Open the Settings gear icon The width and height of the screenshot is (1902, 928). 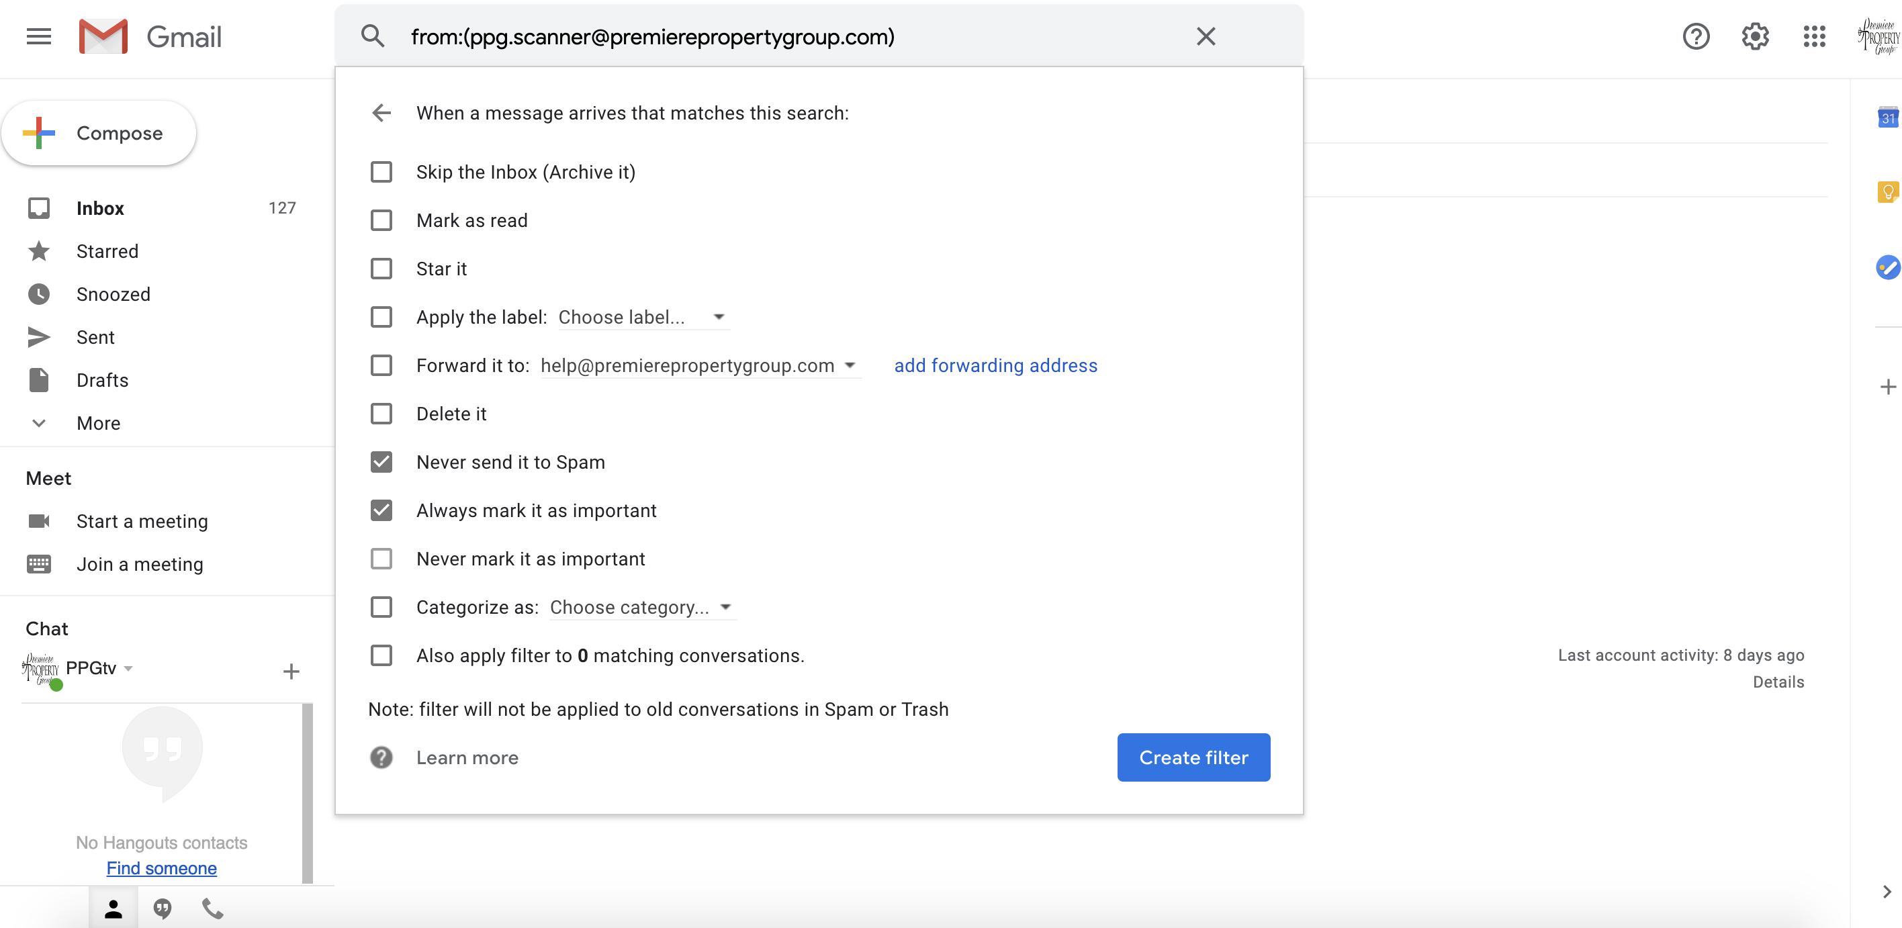click(x=1754, y=36)
